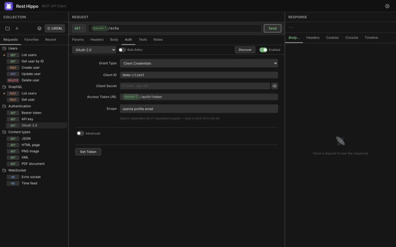Select the LOCAL environment button

(55, 29)
